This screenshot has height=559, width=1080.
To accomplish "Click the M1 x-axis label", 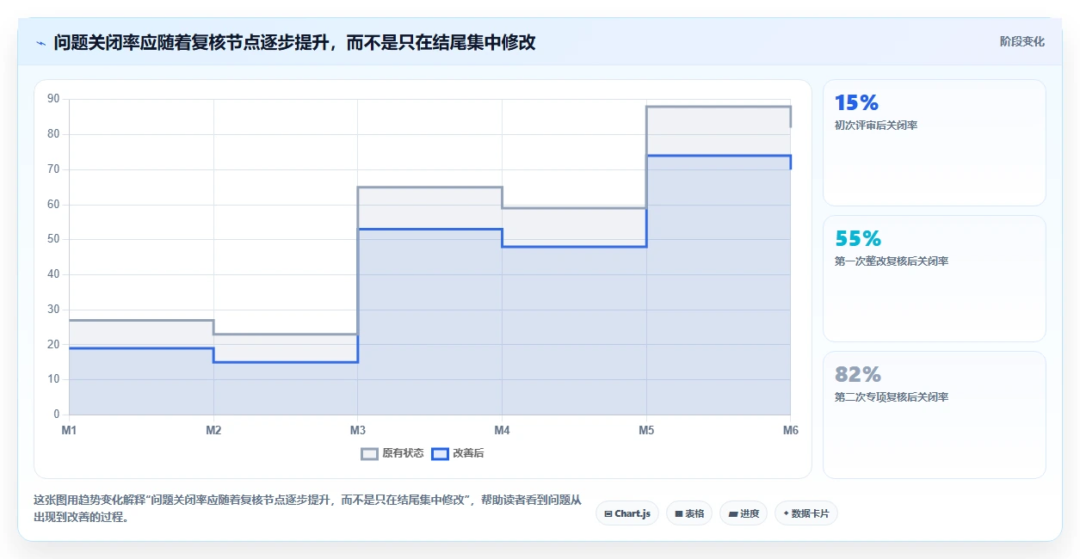I will tap(69, 430).
